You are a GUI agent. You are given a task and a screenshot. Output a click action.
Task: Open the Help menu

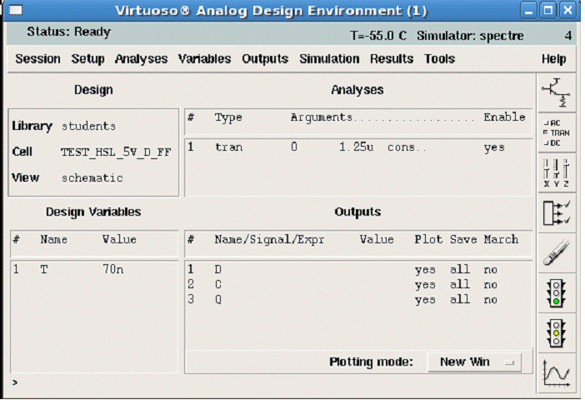(x=553, y=59)
